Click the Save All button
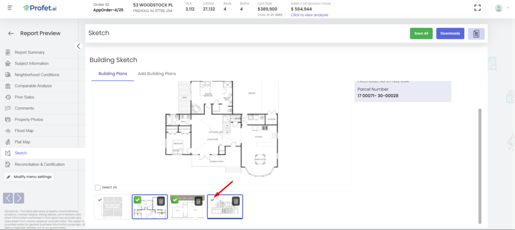Screen dimensions: 515x230 tap(421, 34)
